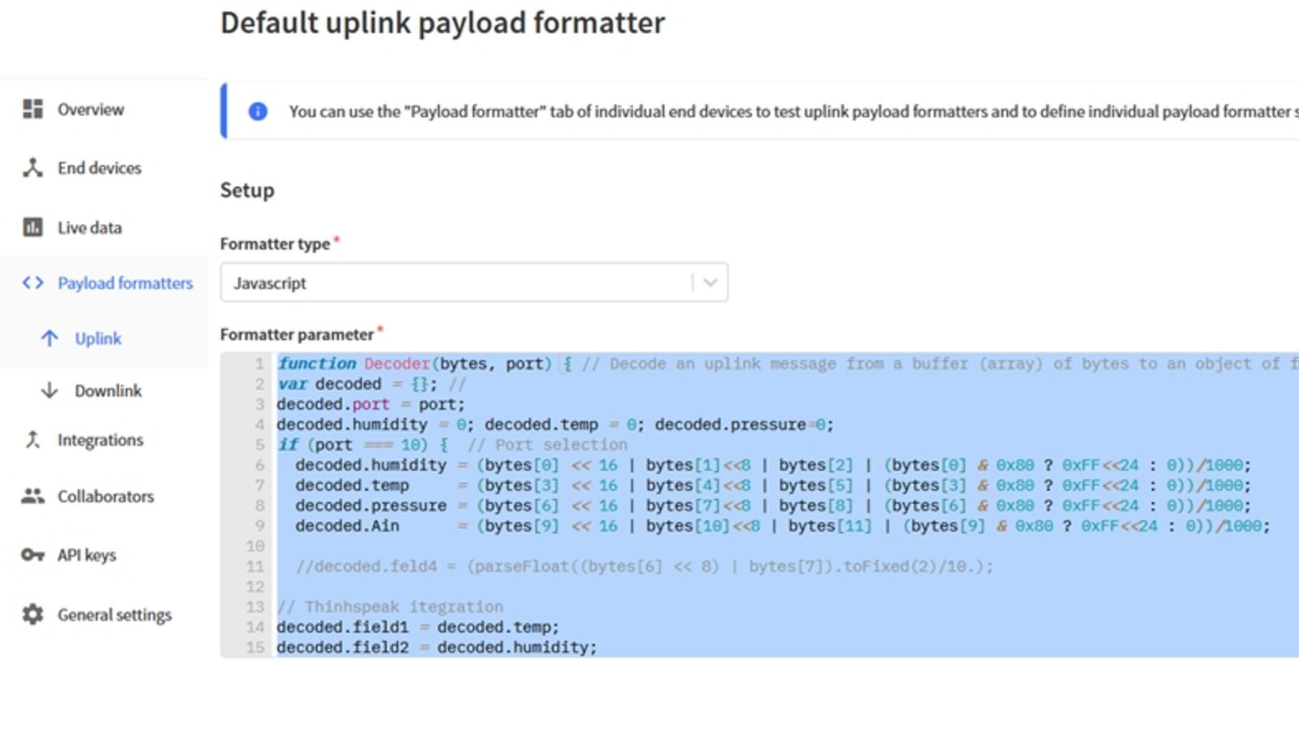The height and width of the screenshot is (740, 1299).
Task: Open the Formatter type Javascript dropdown
Action: [x=474, y=282]
